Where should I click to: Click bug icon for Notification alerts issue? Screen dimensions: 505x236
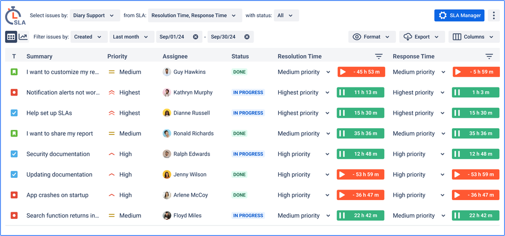coord(14,92)
